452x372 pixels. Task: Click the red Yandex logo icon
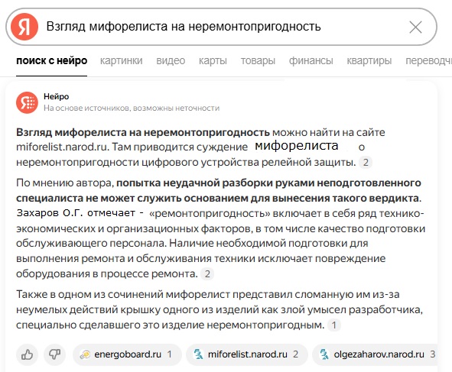(x=24, y=27)
